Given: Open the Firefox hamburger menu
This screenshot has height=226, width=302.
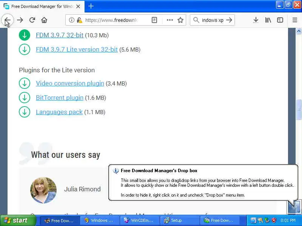Looking at the screenshot, I should pos(295,20).
